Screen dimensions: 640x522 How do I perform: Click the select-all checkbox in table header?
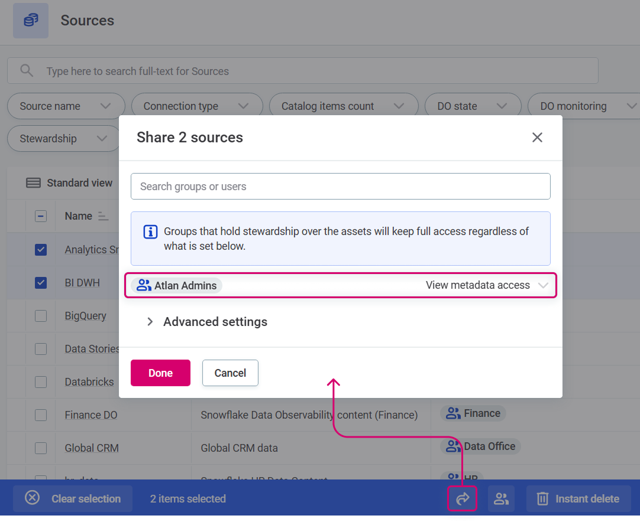click(x=40, y=216)
